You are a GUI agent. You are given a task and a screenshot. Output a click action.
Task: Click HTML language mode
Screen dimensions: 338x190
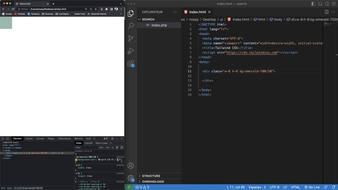295,187
